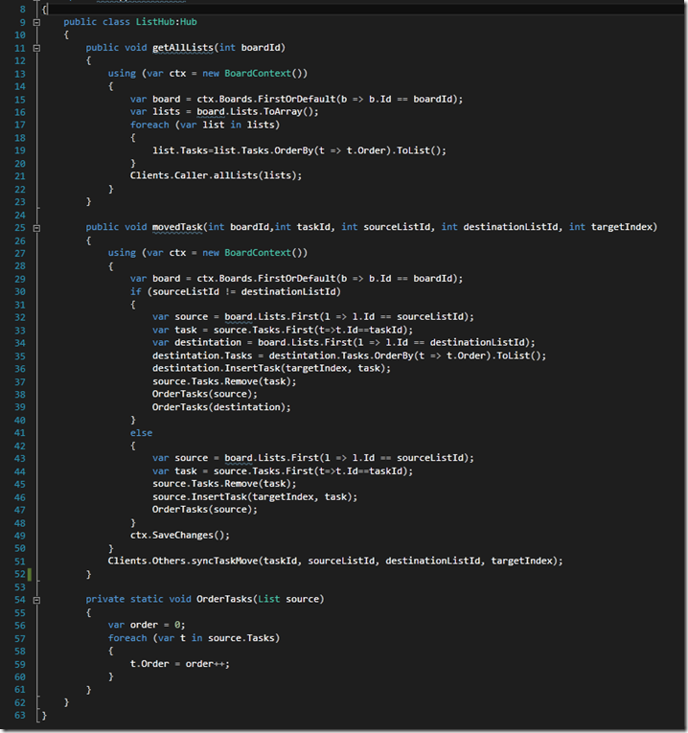688x733 pixels.
Task: Click the movedTask method name
Action: point(177,227)
